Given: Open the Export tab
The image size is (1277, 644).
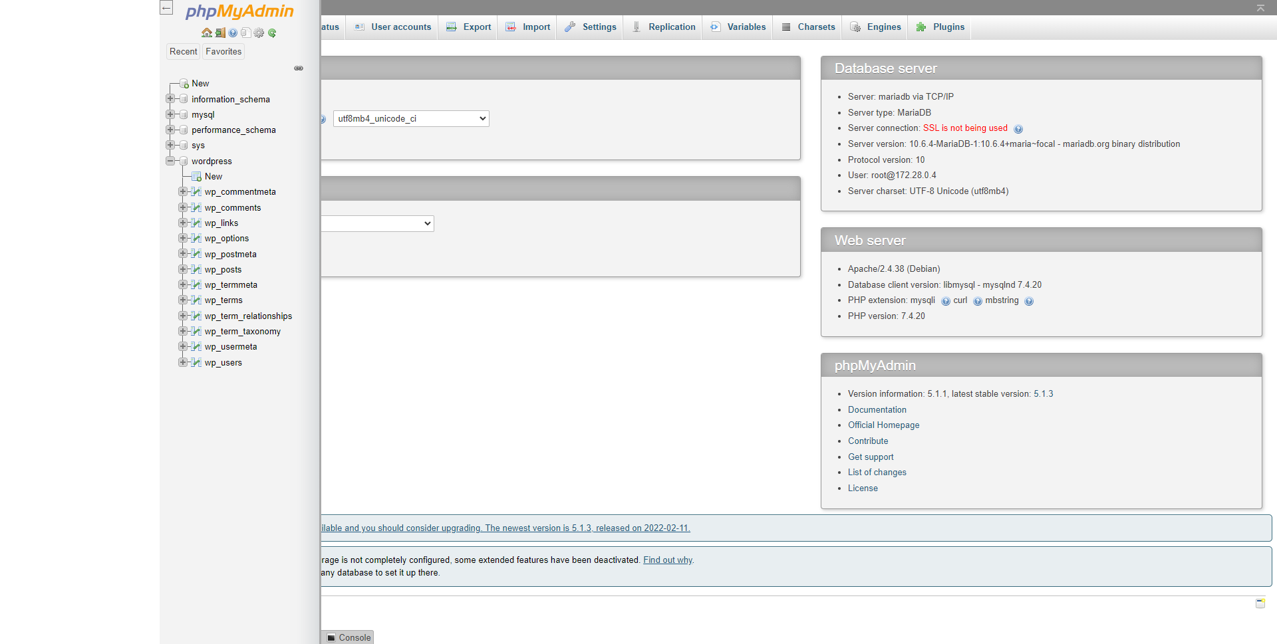Looking at the screenshot, I should click(x=468, y=27).
